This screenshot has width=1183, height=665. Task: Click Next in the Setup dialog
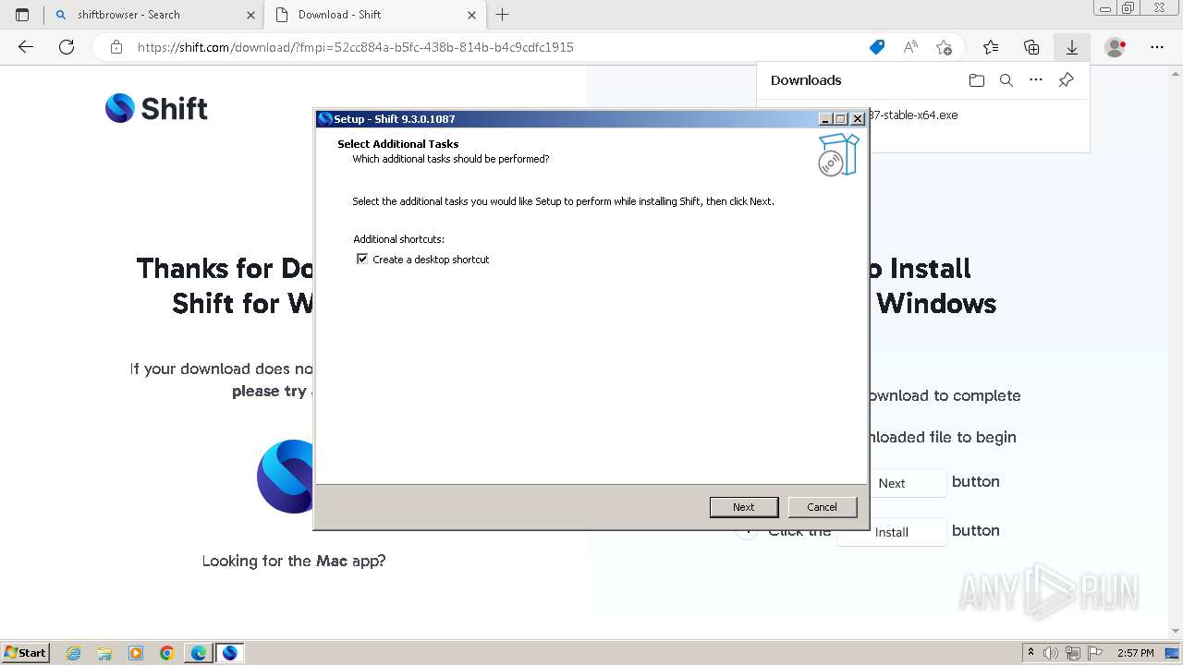[744, 507]
